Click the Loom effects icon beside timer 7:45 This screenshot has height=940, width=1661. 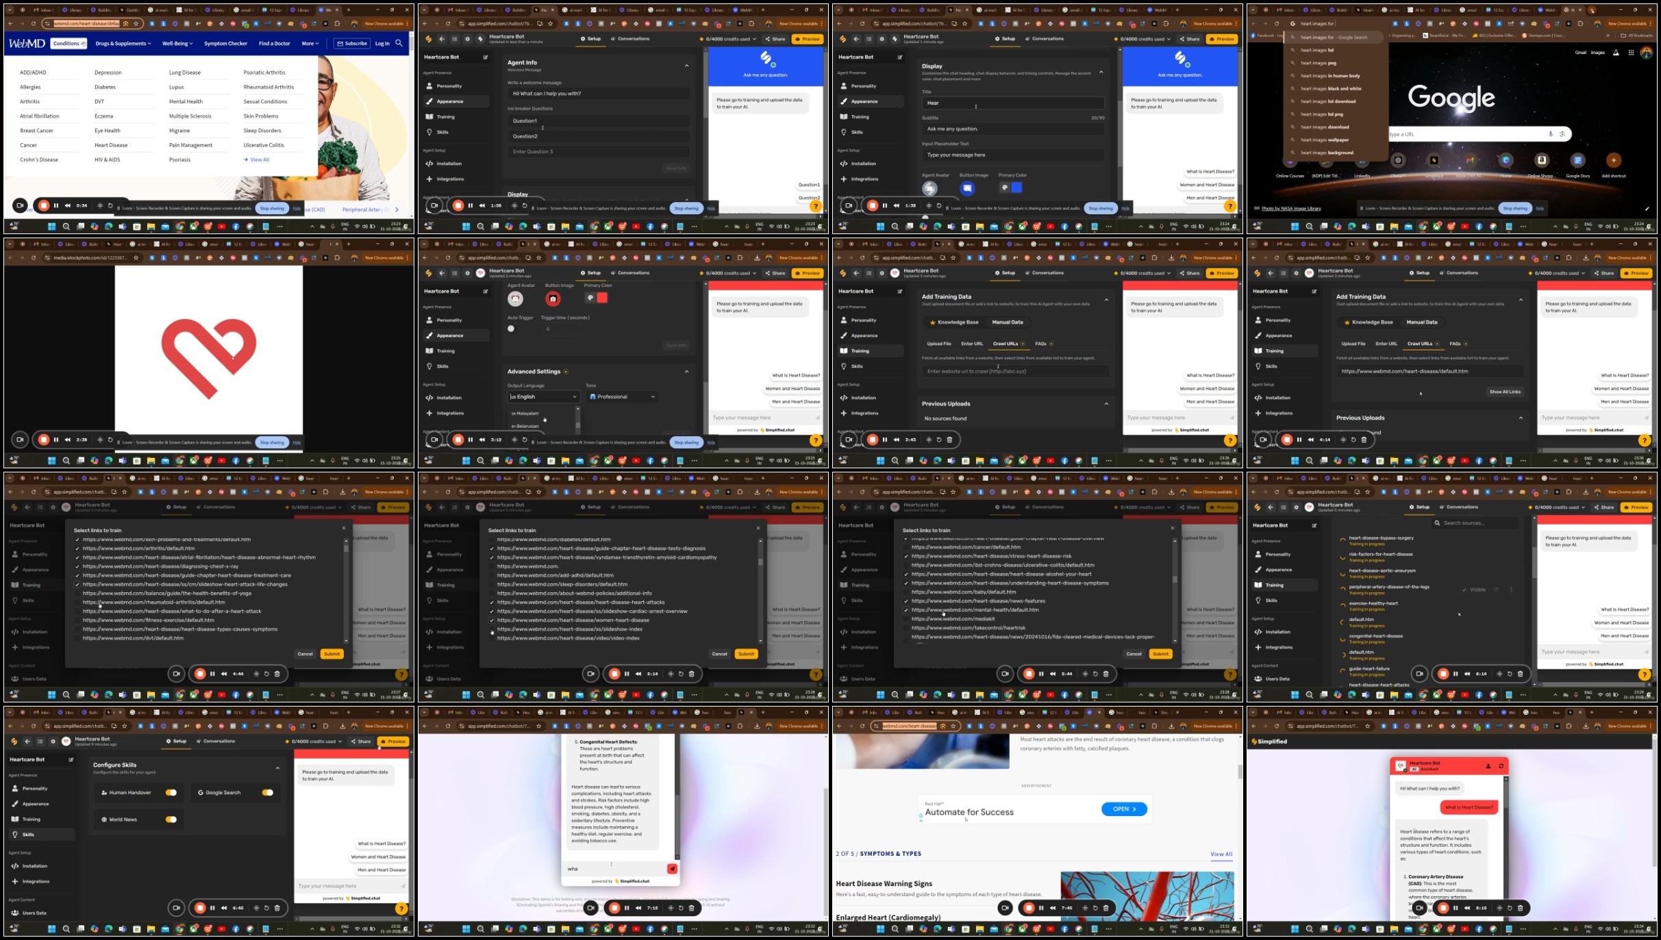(1085, 908)
